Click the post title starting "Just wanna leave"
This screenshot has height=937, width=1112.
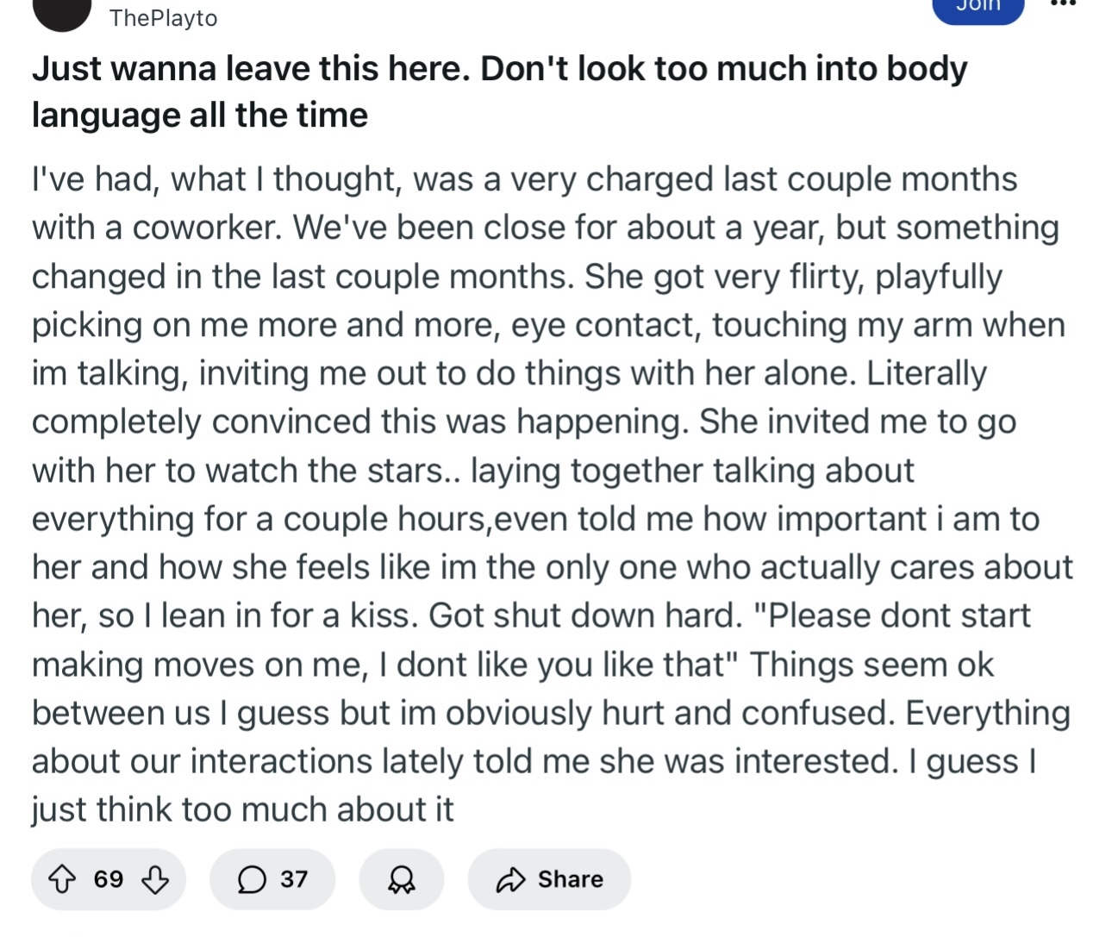point(499,69)
